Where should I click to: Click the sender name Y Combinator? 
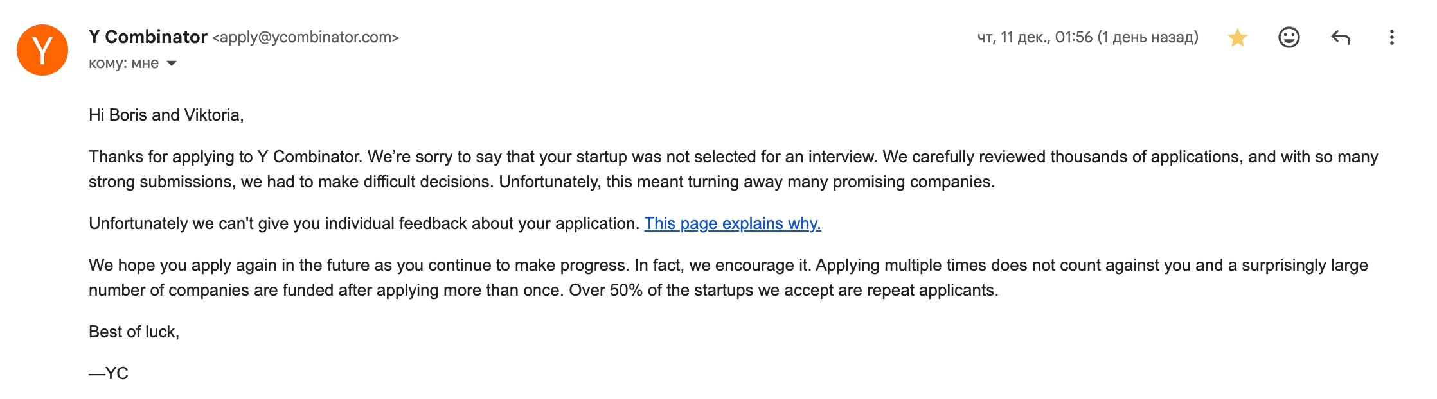[x=148, y=37]
